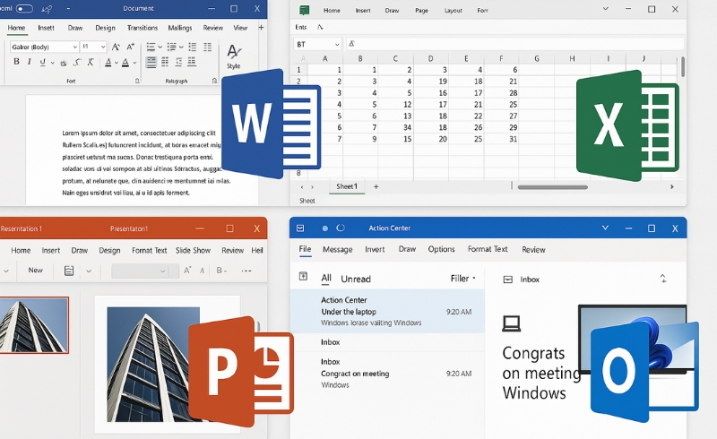Image resolution: width=717 pixels, height=439 pixels.
Task: Collapse Outlook ribbon with title bar chevron
Action: (605, 228)
